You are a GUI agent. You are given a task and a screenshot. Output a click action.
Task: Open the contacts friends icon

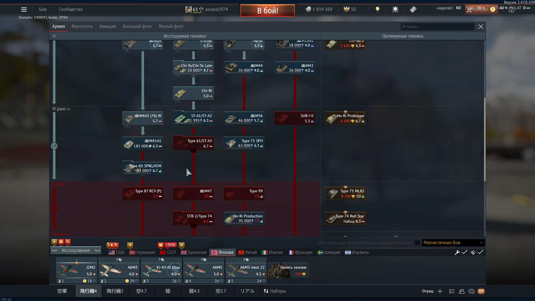coord(462,291)
